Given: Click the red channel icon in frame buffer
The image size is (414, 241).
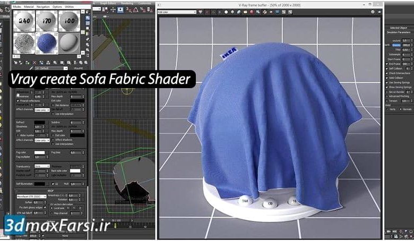Looking at the screenshot, I should 207,12.
